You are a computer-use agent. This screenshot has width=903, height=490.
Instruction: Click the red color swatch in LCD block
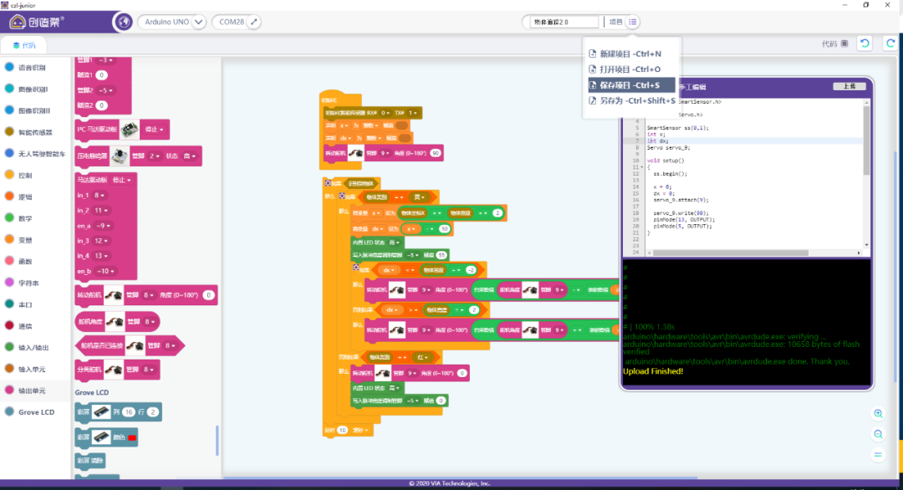(131, 437)
